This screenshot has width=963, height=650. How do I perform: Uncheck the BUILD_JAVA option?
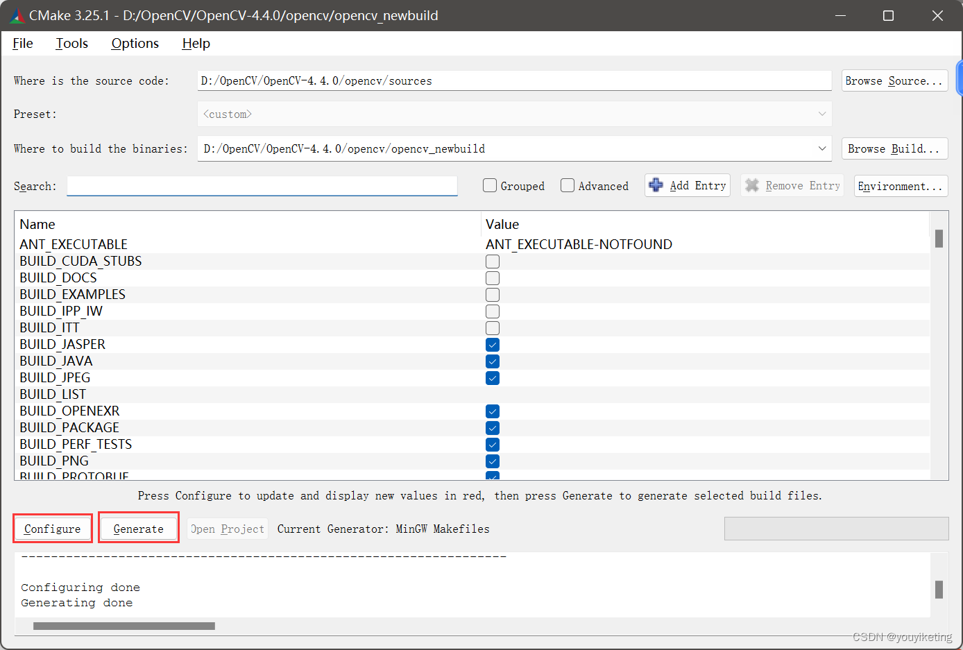point(492,361)
